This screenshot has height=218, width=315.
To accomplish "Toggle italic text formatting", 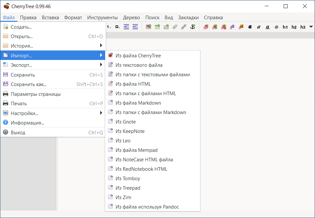I will coord(259,27).
